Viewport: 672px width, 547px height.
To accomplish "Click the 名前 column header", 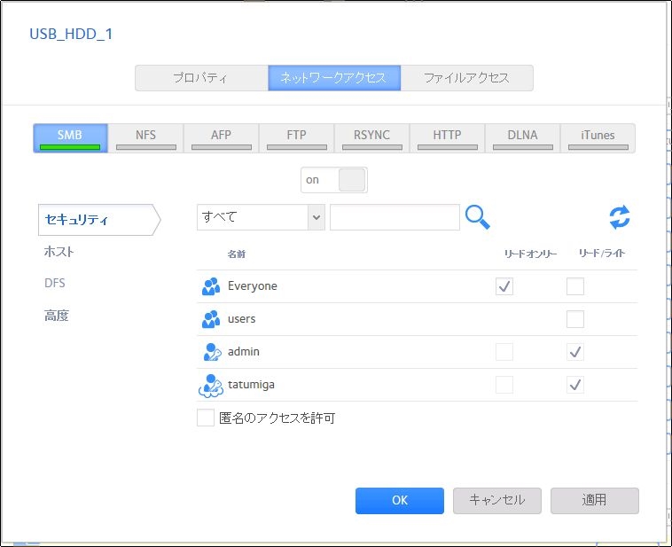I will 237,254.
